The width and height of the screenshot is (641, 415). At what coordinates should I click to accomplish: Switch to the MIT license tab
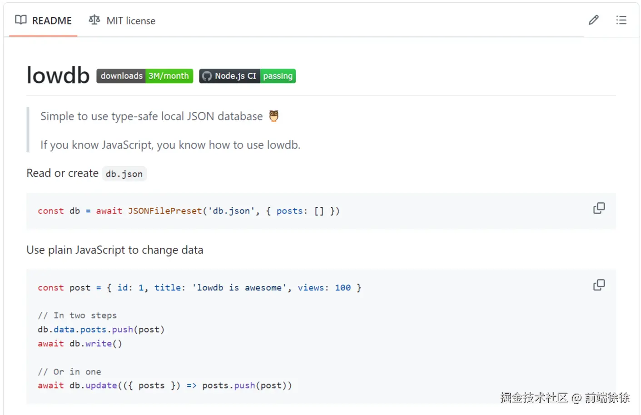coord(122,20)
